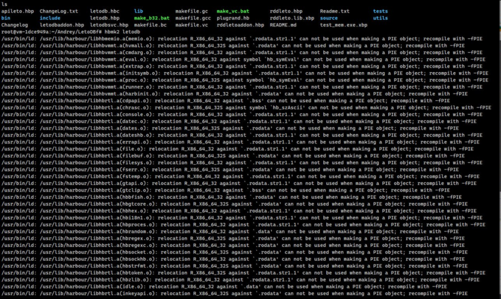Click the libhbvmmt.a(hvmall.o) error line
The image size is (501, 299).
click(233, 46)
